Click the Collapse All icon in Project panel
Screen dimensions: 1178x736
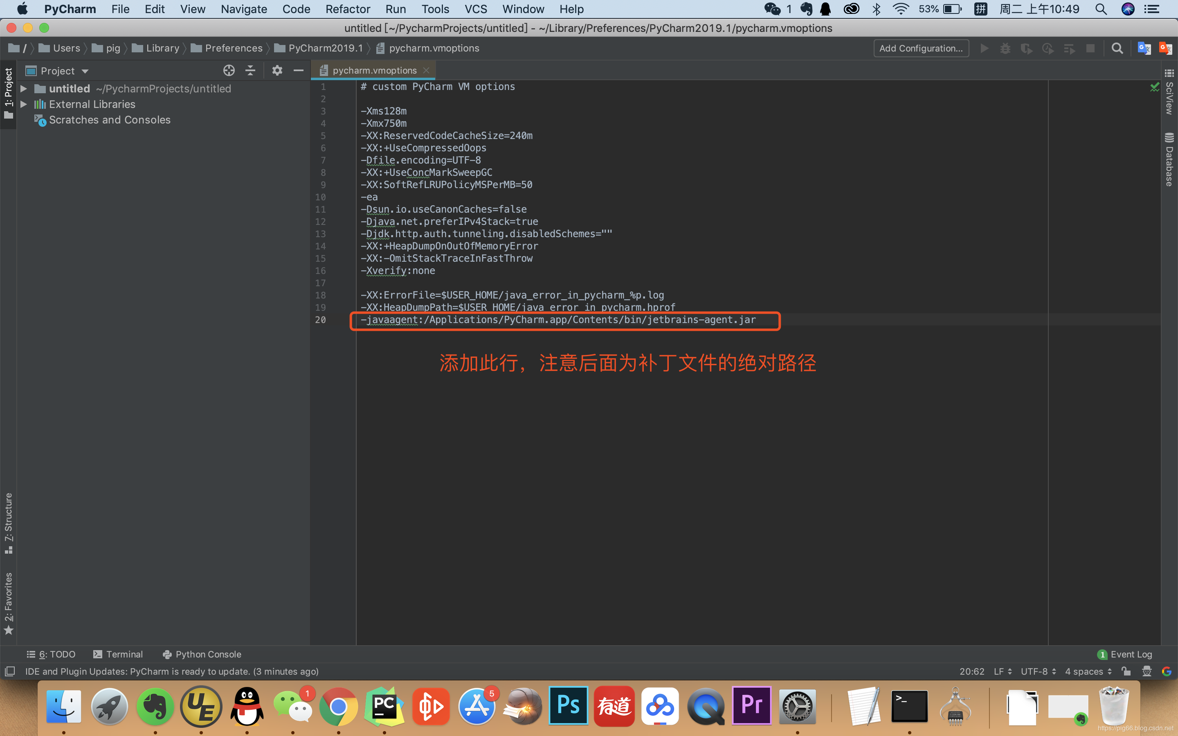click(x=250, y=71)
